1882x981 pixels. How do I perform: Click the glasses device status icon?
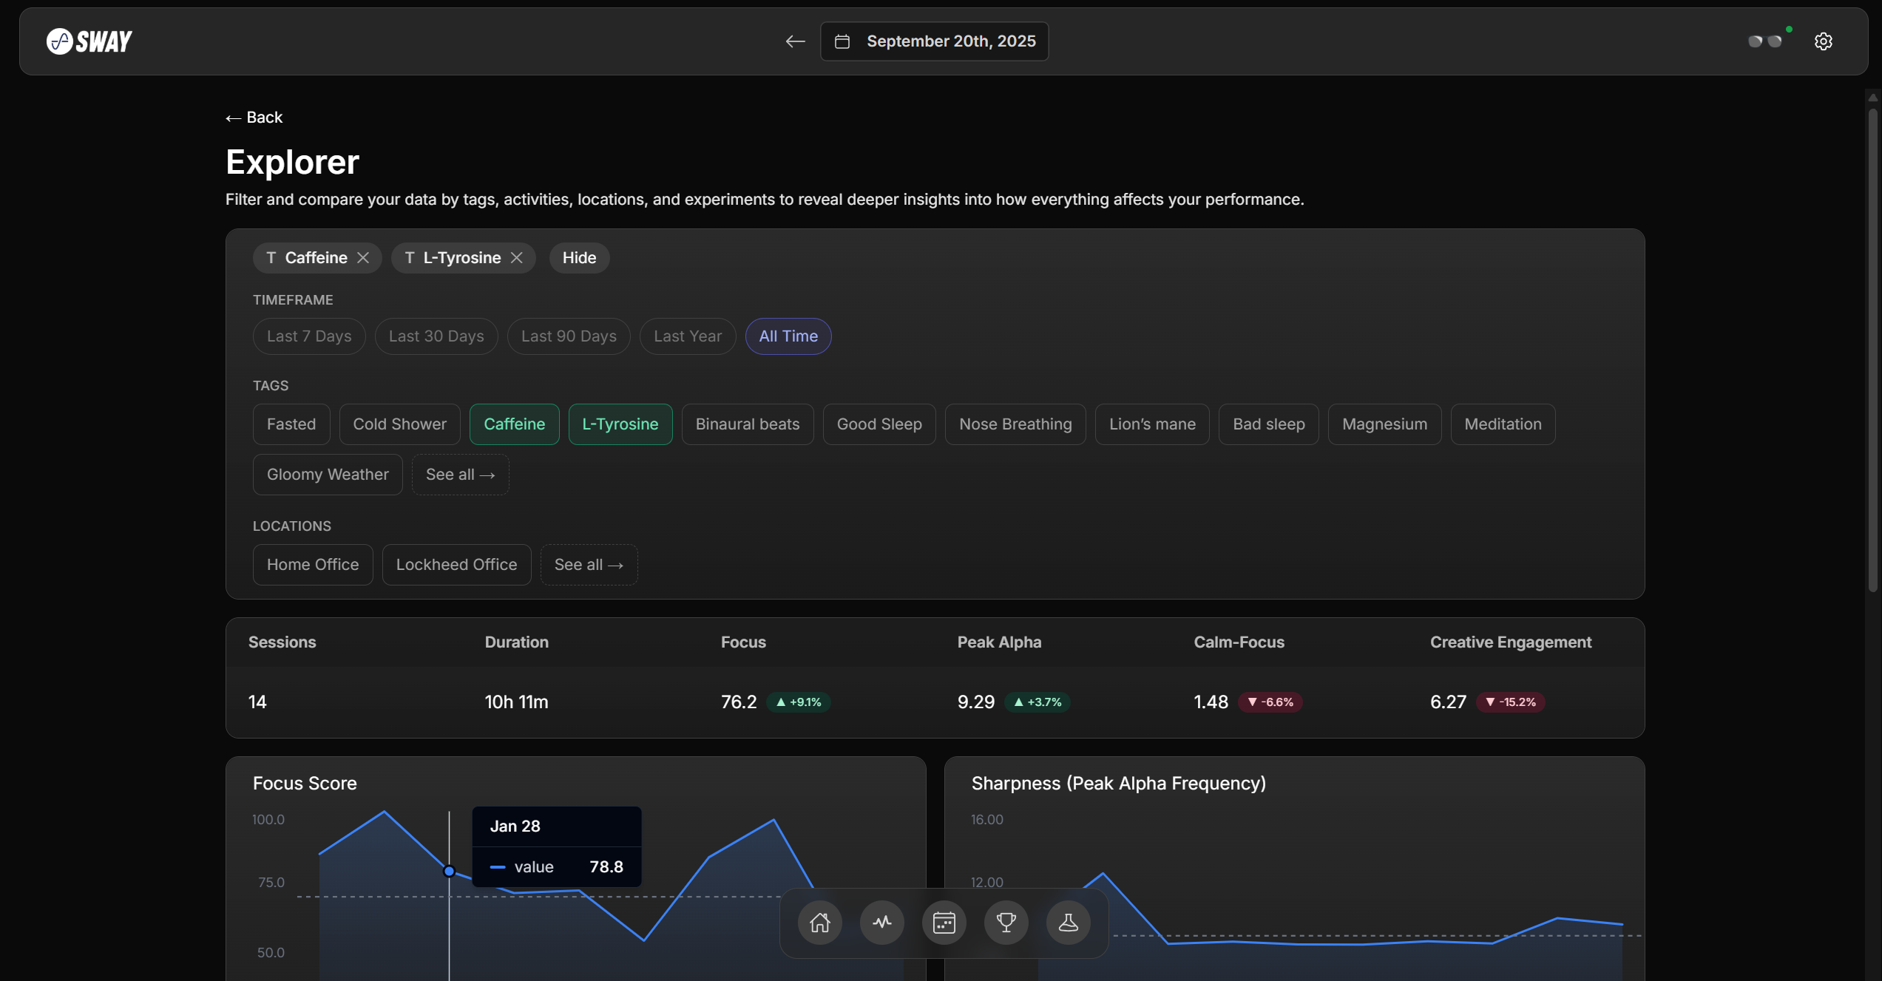(1765, 41)
